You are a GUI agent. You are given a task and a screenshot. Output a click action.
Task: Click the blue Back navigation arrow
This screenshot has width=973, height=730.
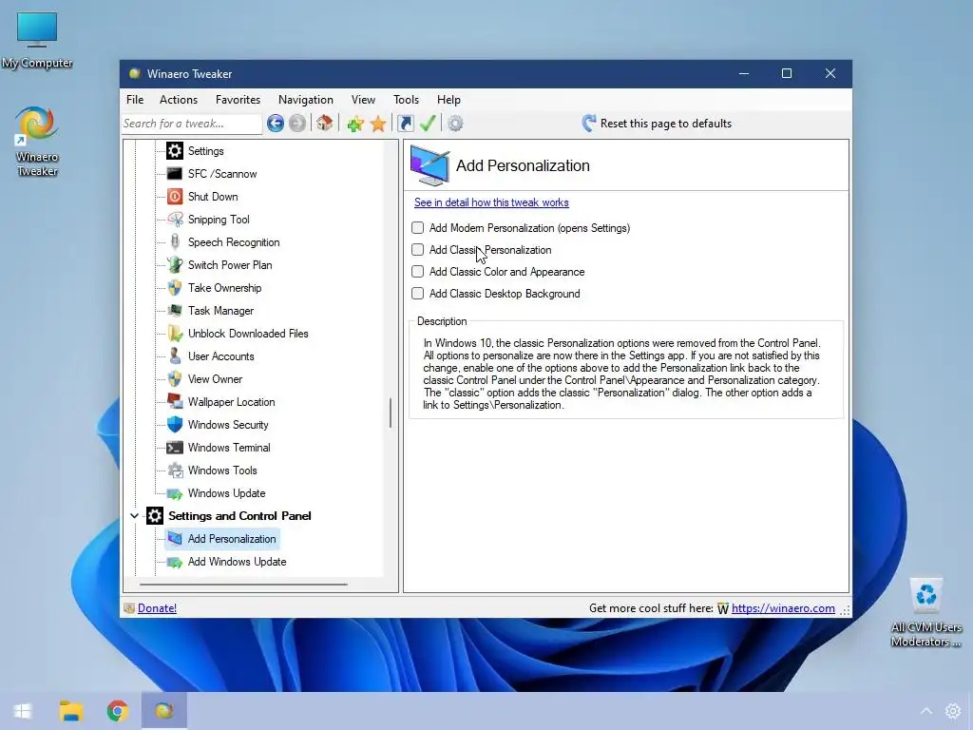(x=276, y=124)
